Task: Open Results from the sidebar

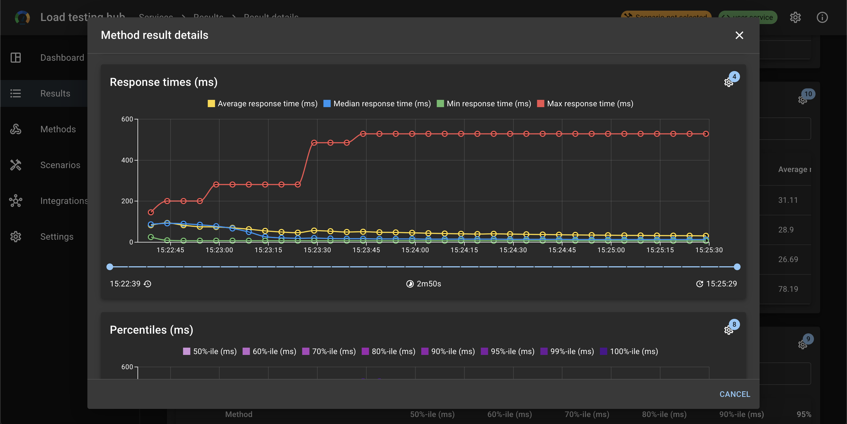Action: (44, 94)
